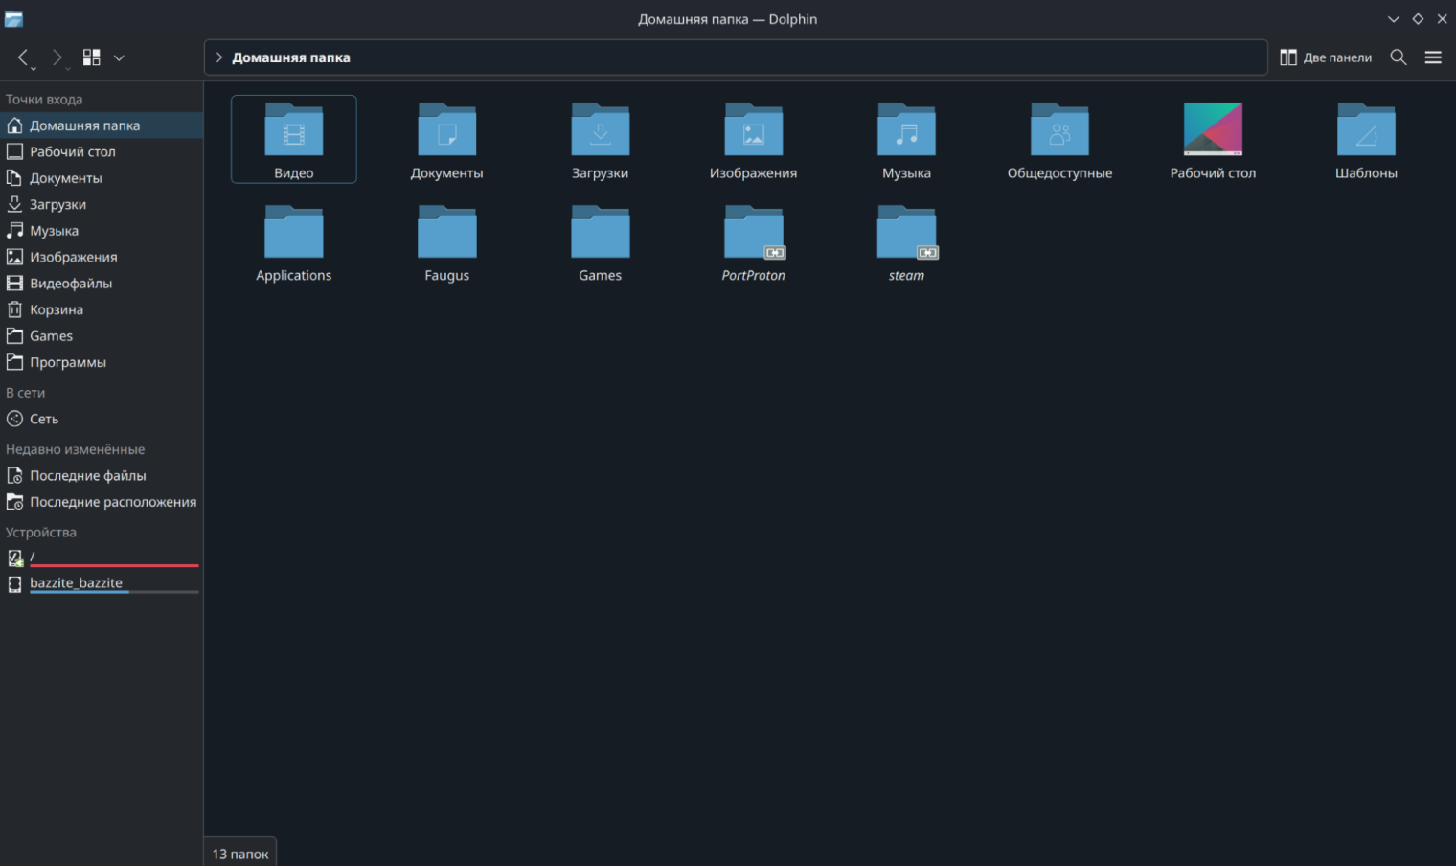Expand the breadcrumb path chevron
This screenshot has height=866, width=1456.
pos(219,57)
